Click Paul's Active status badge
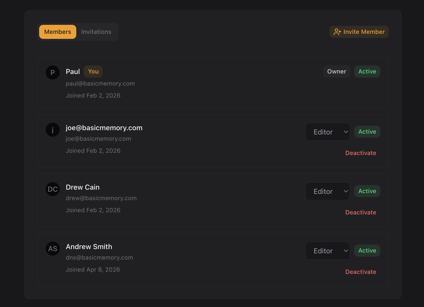The height and width of the screenshot is (307, 424). [367, 71]
